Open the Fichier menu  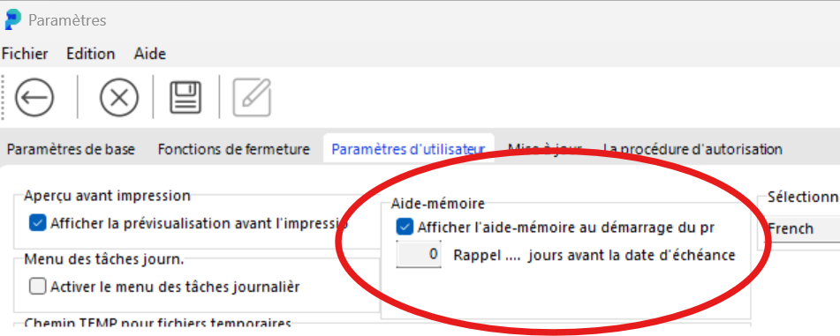pyautogui.click(x=25, y=54)
